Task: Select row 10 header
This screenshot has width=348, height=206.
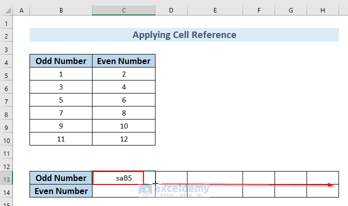Action: [x=6, y=139]
